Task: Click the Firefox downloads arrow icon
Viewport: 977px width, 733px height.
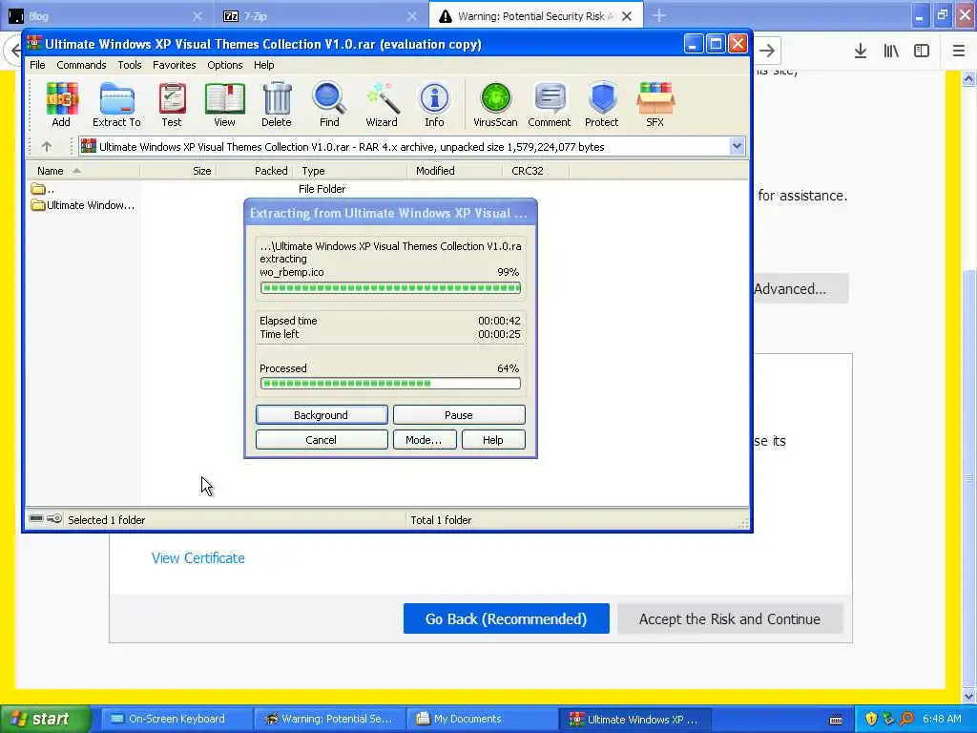Action: click(x=861, y=52)
